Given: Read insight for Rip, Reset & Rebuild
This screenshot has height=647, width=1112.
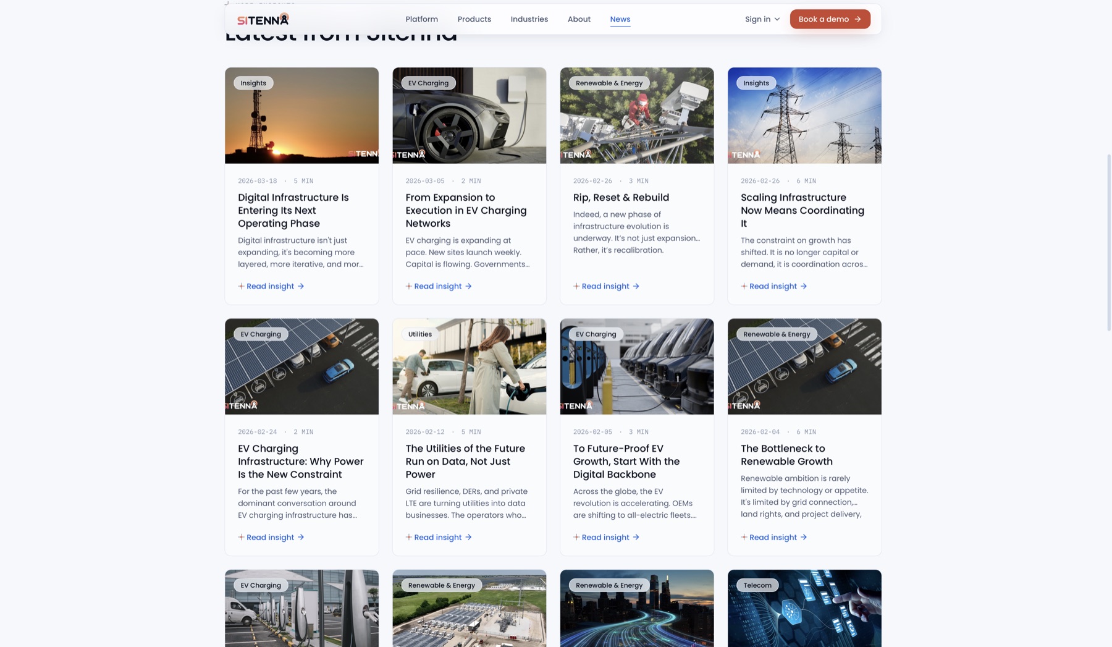Looking at the screenshot, I should [x=606, y=286].
